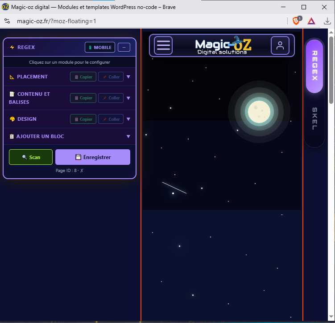
Task: Maximize the Brave browser window
Action: pos(304,7)
